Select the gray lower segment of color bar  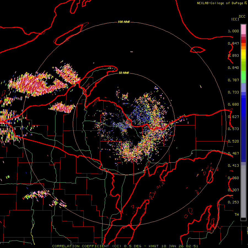pyautogui.click(x=243, y=192)
